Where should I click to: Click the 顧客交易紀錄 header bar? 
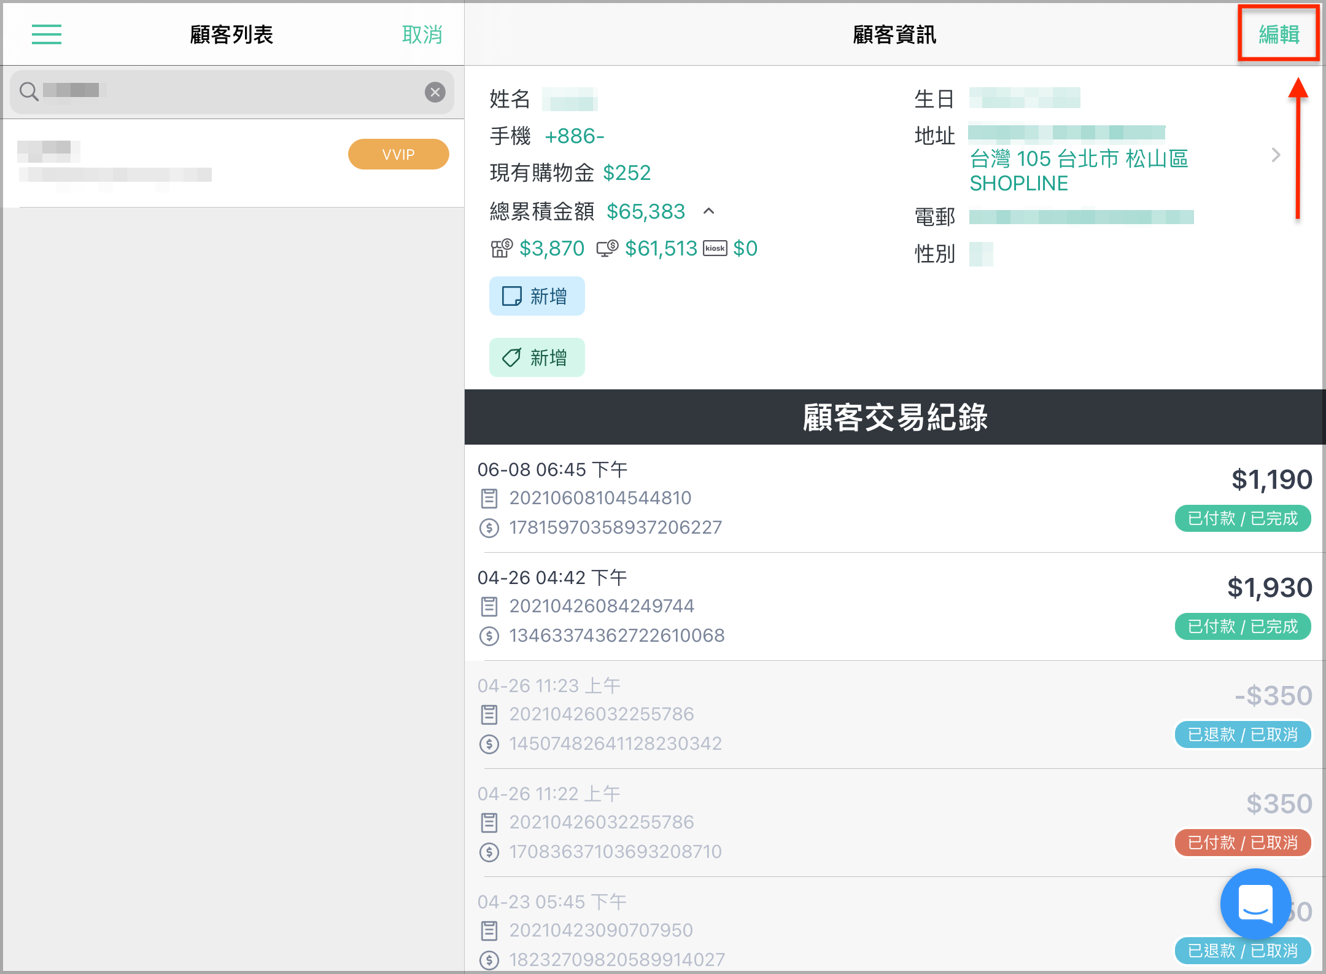(895, 417)
